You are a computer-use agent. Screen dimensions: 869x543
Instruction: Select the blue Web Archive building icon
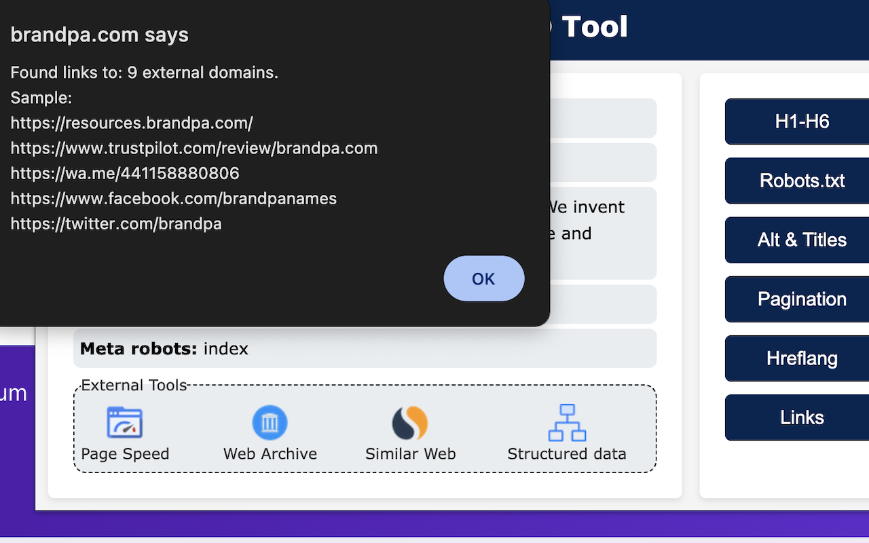click(x=270, y=422)
